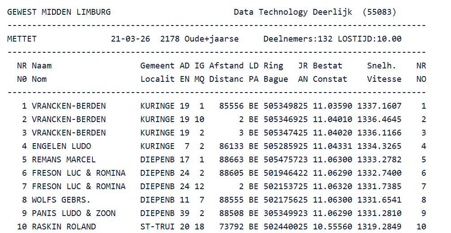Image resolution: width=451 pixels, height=233 pixels.
Task: Click the race date 21-03-26
Action: point(130,39)
